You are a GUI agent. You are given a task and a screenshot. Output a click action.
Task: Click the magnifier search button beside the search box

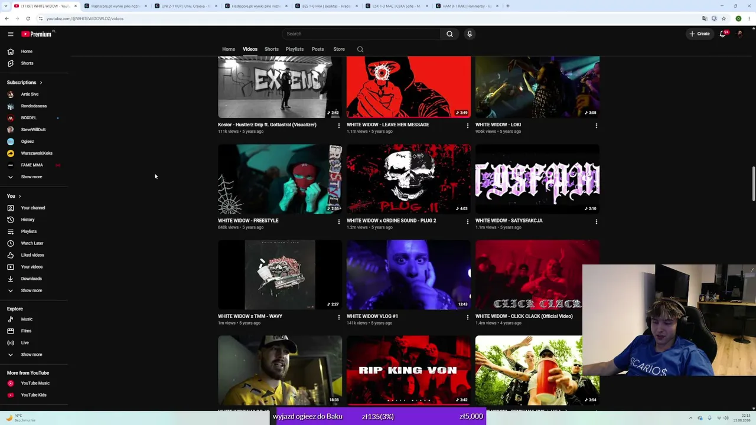coord(449,34)
